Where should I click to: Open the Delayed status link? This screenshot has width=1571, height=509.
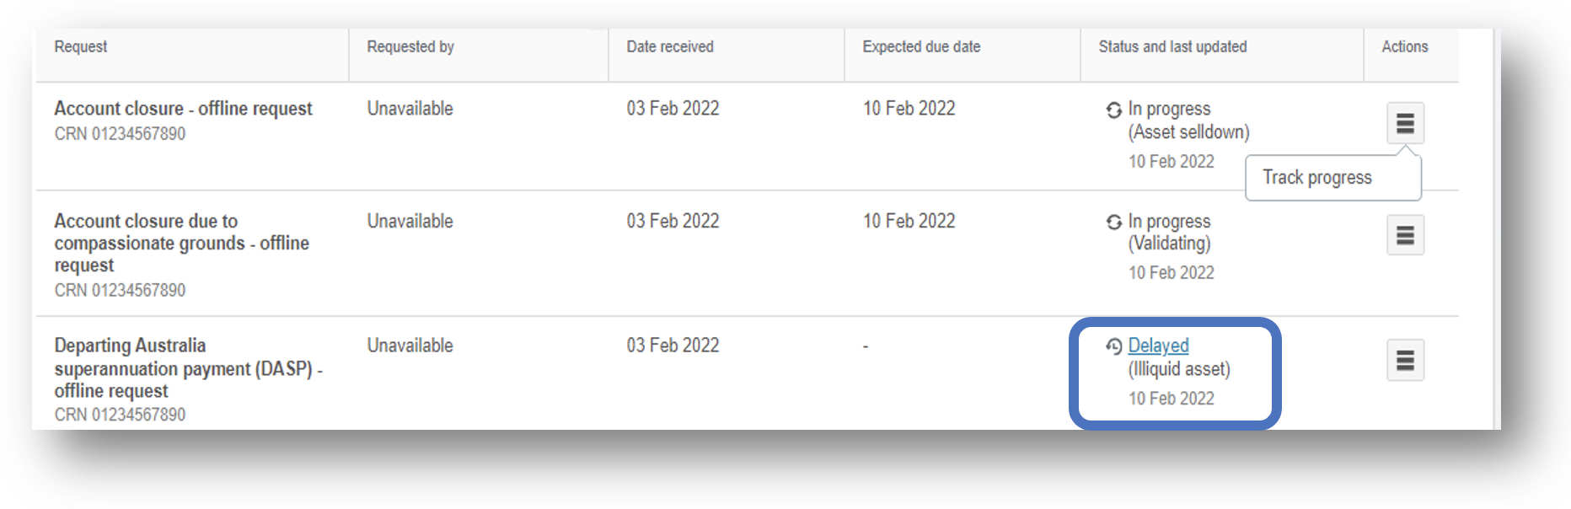(1158, 346)
